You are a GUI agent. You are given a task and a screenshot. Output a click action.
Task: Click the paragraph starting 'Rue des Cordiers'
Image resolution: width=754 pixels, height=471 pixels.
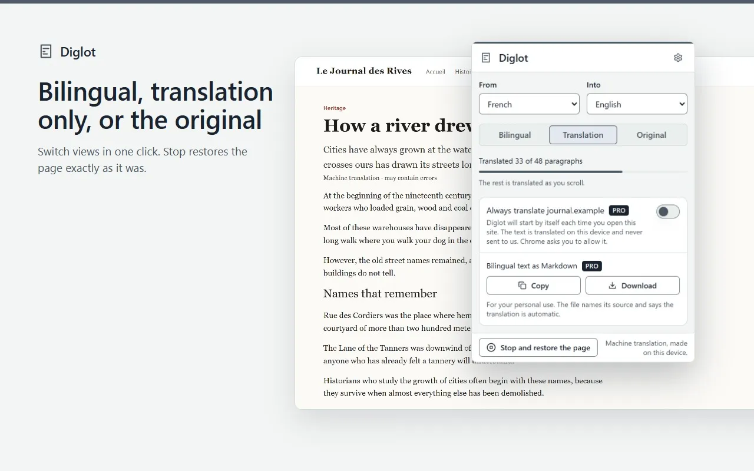[398, 321]
